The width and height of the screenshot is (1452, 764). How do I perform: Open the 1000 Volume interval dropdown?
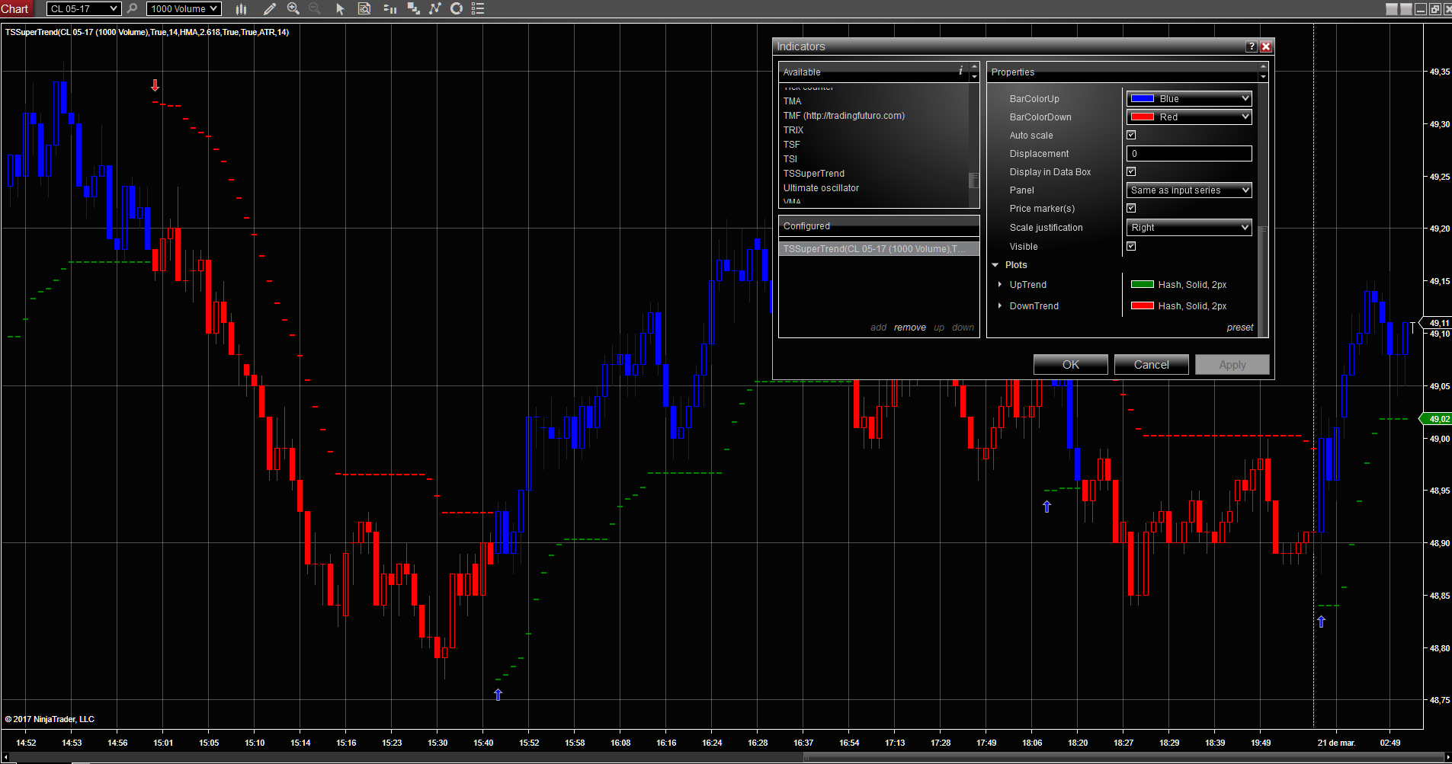pos(184,9)
